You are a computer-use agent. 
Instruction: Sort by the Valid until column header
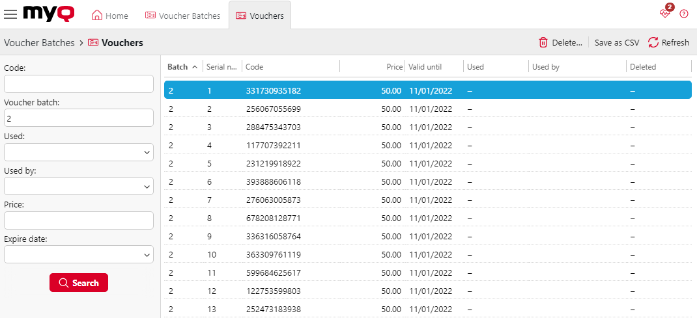point(425,67)
